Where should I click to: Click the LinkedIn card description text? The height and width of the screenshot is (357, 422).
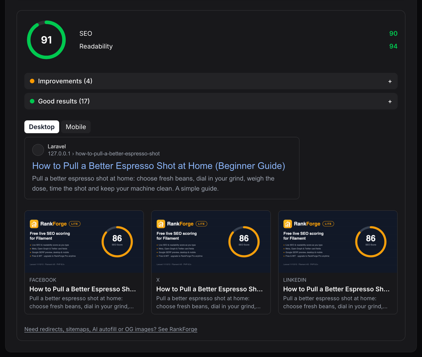tap(335, 302)
